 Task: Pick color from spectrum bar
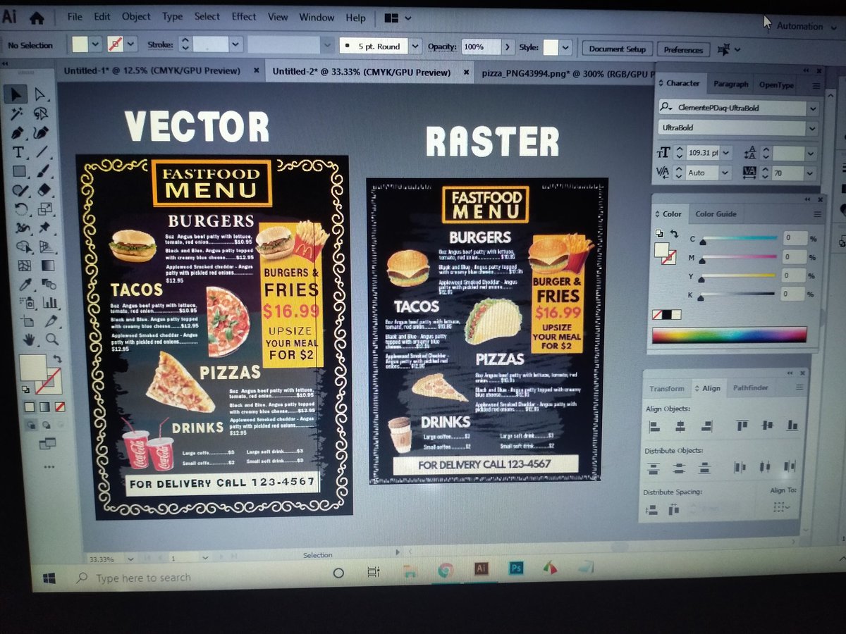[x=729, y=335]
